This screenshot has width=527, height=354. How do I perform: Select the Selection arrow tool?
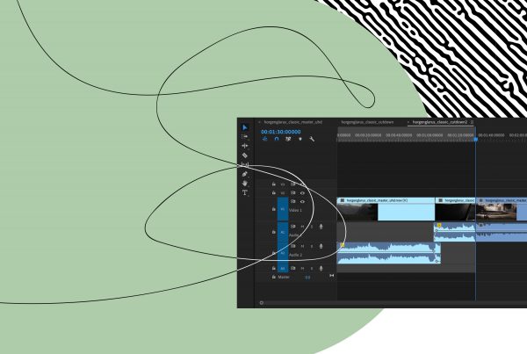[x=245, y=127]
